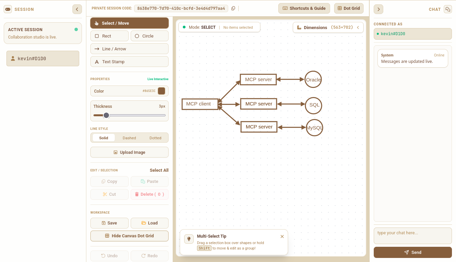Set line style to Solid
Image resolution: width=456 pixels, height=262 pixels.
coord(104,138)
